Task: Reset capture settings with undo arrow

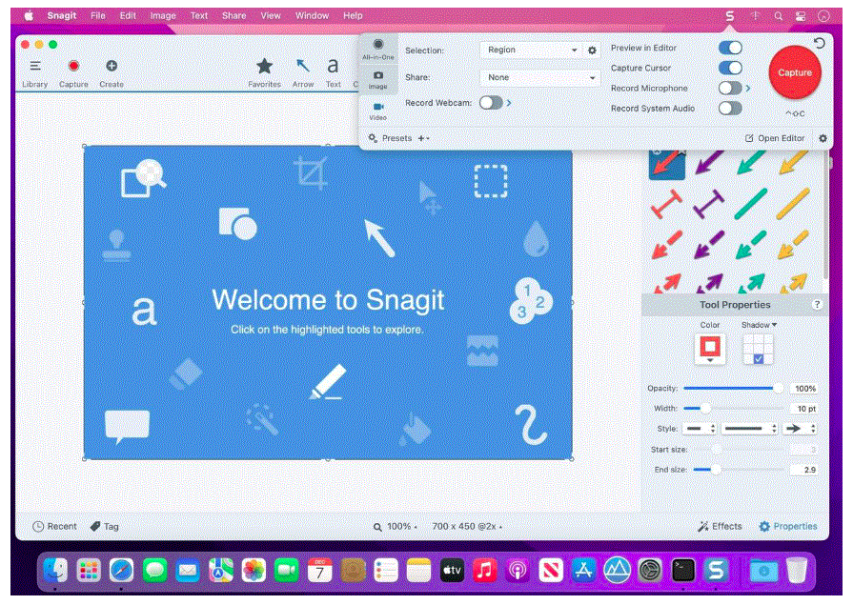Action: pyautogui.click(x=820, y=43)
